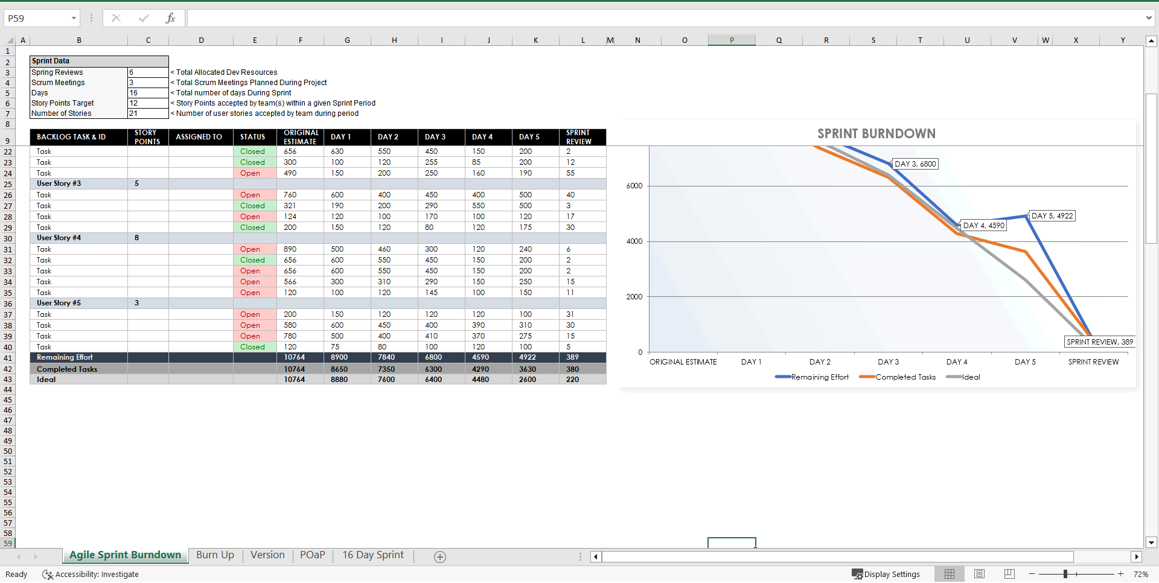
Task: Click the Cancel (X) icon near formula bar
Action: click(116, 18)
